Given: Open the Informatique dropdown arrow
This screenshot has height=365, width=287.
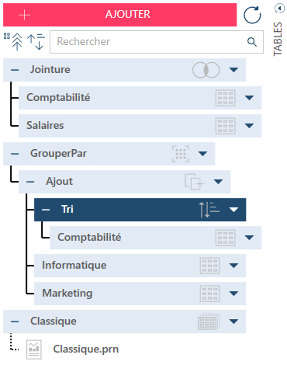Looking at the screenshot, I should [x=233, y=266].
